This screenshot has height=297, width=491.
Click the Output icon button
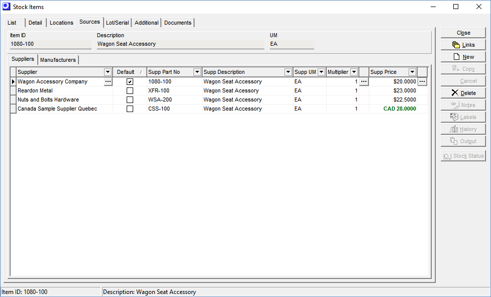pyautogui.click(x=453, y=141)
